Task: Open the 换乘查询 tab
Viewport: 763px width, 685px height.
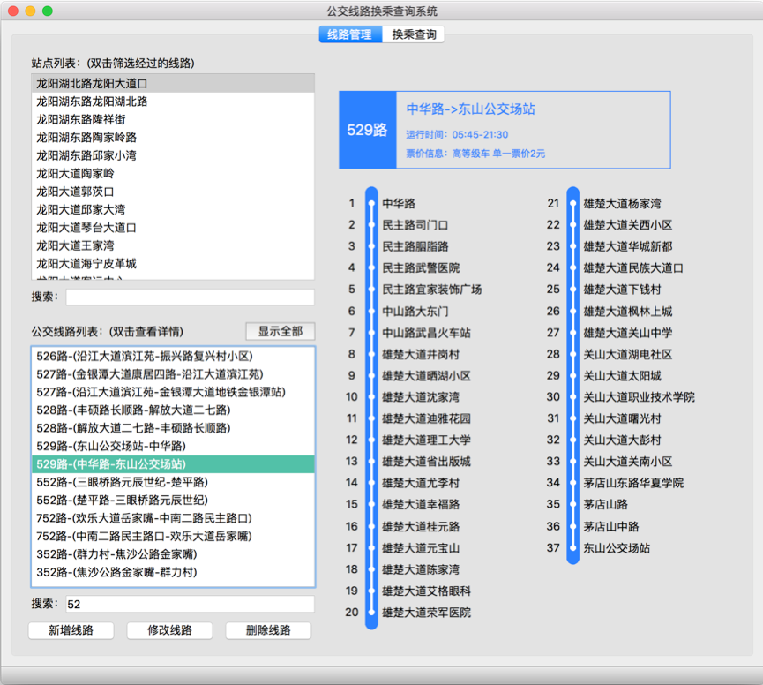Action: click(413, 34)
